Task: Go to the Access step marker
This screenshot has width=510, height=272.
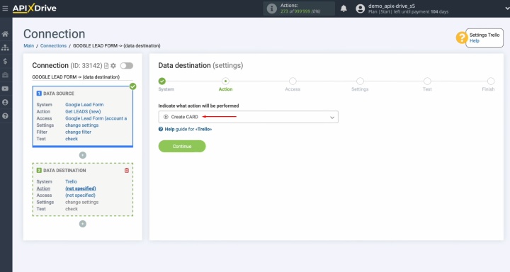Action: [x=293, y=81]
